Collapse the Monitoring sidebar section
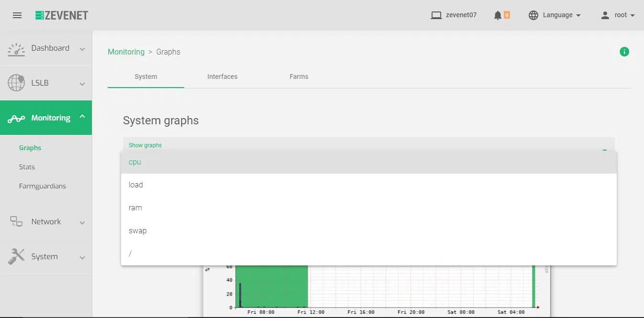 coord(82,117)
